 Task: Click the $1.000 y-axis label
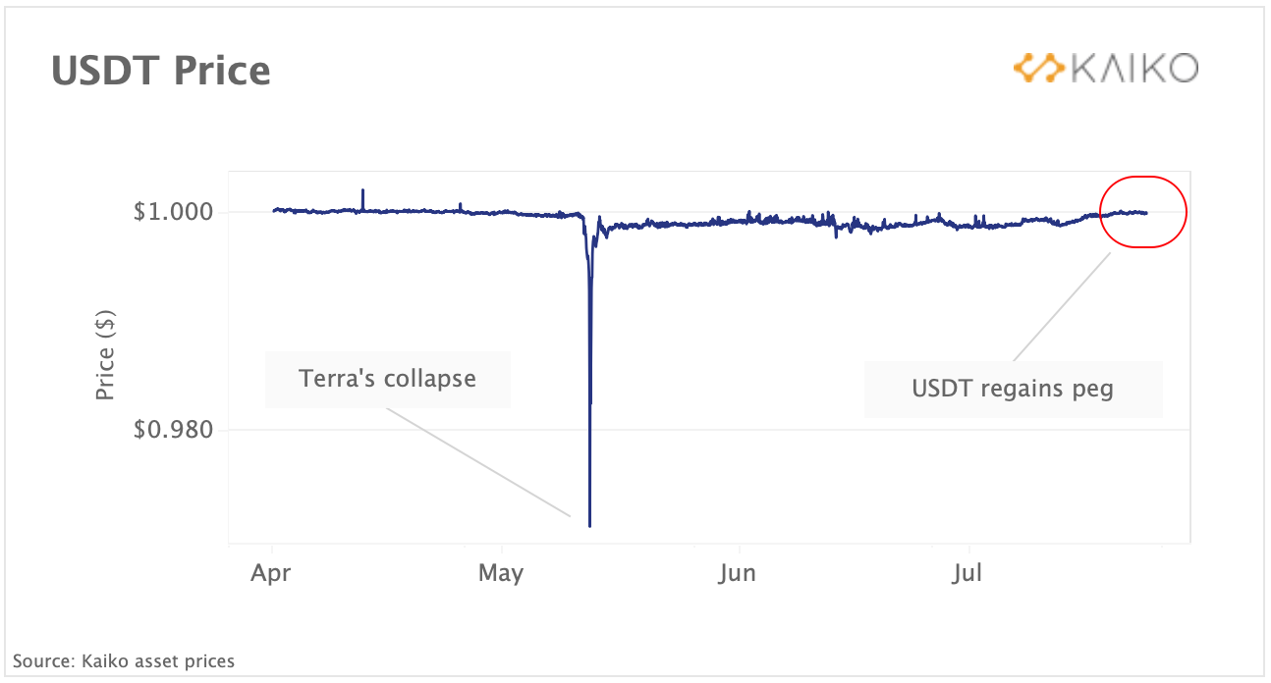tap(175, 212)
